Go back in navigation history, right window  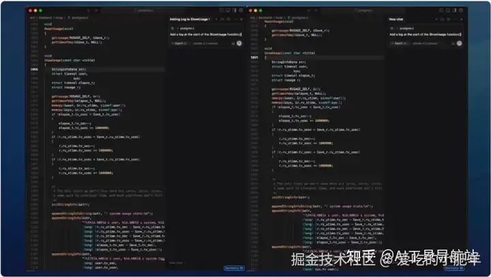point(309,10)
